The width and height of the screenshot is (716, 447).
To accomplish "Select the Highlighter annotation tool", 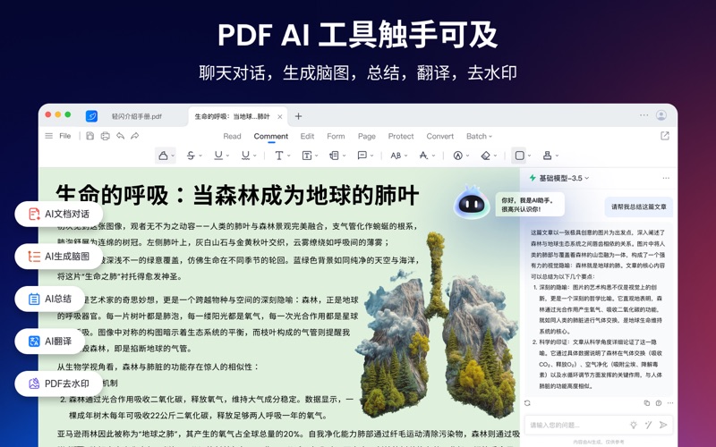I will [x=163, y=156].
